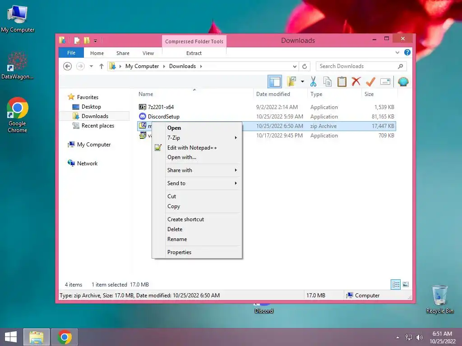This screenshot has height=346, width=462.
Task: Sort by Date modified column header
Action: pos(280,94)
